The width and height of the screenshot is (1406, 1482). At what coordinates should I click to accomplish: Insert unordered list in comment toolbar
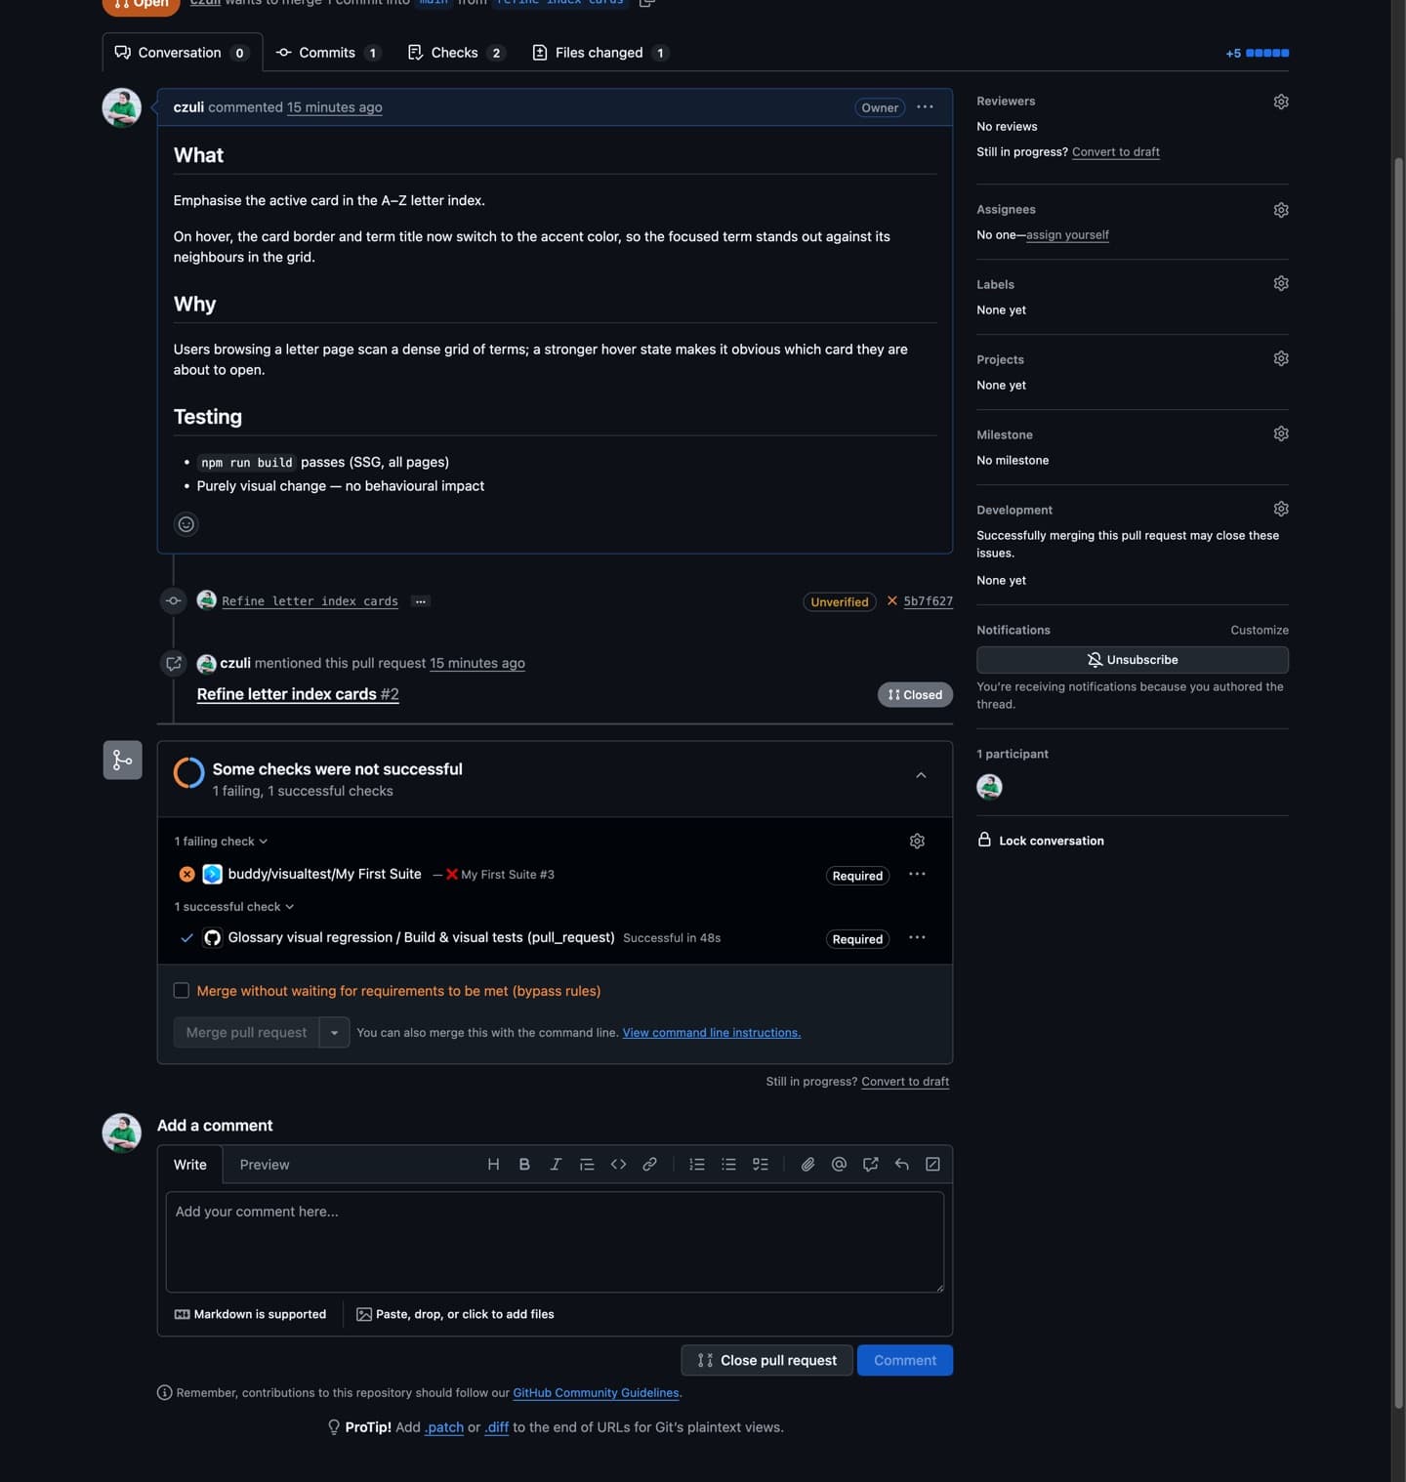(728, 1164)
